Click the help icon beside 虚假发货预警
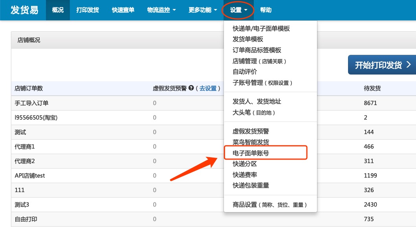This screenshot has width=416, height=227. pos(191,88)
